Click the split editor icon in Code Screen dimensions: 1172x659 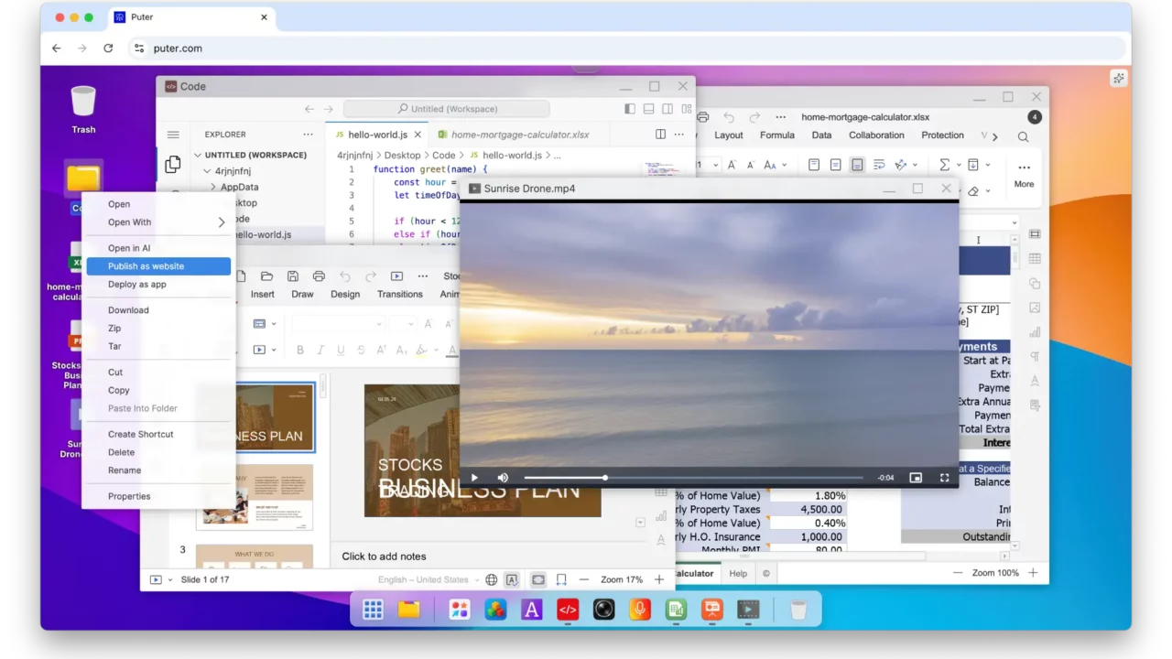pyautogui.click(x=660, y=135)
